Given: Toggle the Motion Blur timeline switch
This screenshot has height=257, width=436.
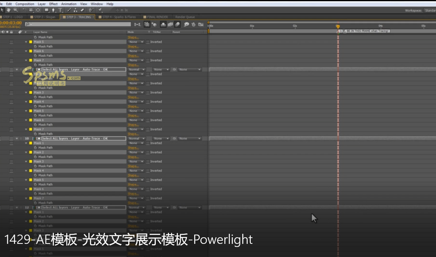Looking at the screenshot, I should point(178,24).
